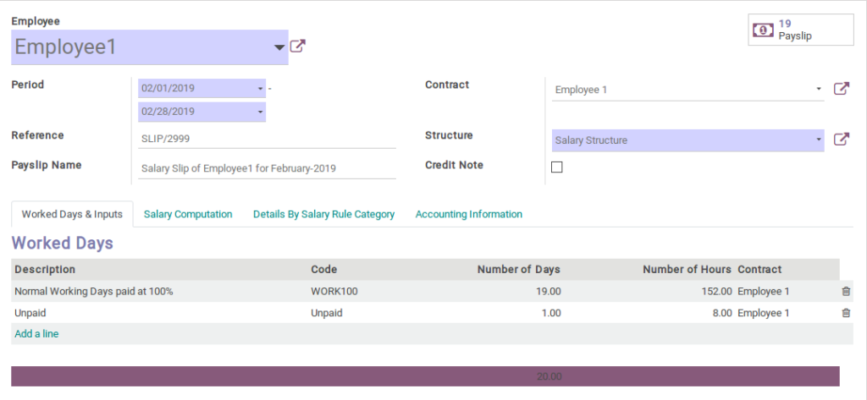Viewport: 867px width, 400px height.
Task: Click the 20.00 total days value
Action: [549, 377]
